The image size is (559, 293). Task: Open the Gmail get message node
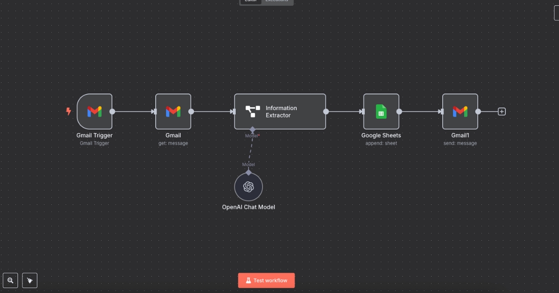(173, 112)
